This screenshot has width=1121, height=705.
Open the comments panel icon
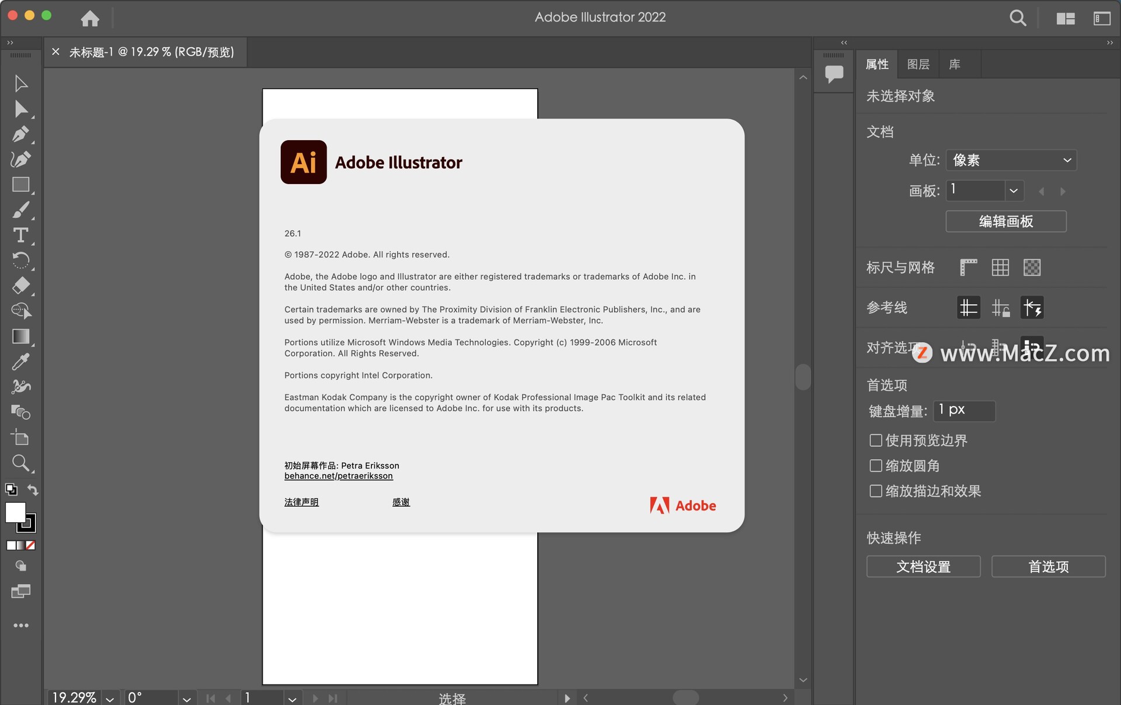(834, 74)
